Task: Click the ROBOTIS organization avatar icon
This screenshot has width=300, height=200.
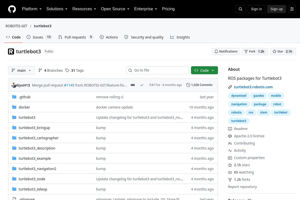Action: click(11, 51)
